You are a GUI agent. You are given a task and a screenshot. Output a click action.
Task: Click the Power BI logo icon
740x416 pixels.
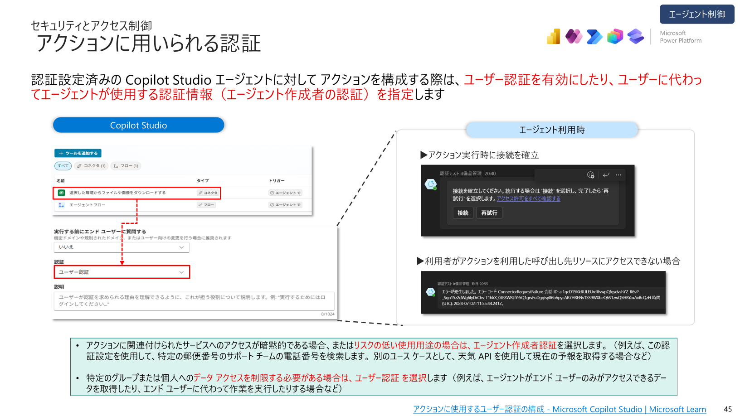(553, 36)
